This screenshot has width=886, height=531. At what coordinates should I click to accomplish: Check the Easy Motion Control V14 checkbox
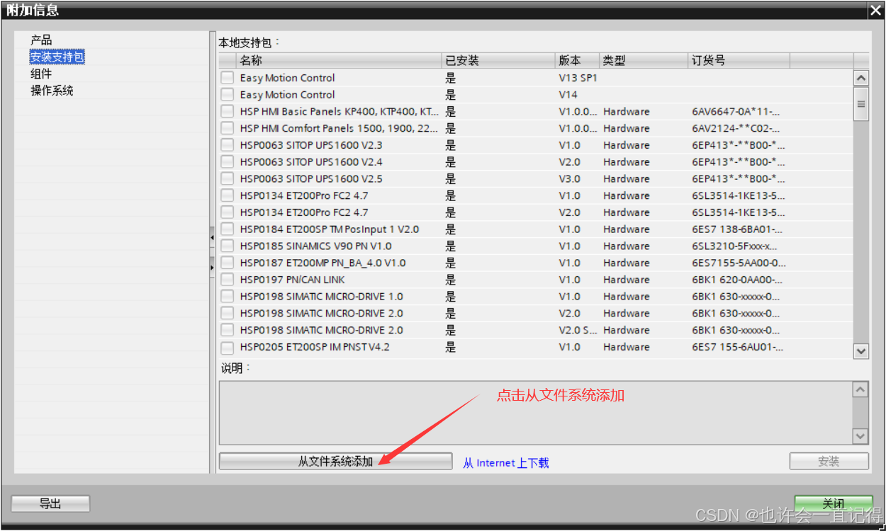click(x=227, y=95)
